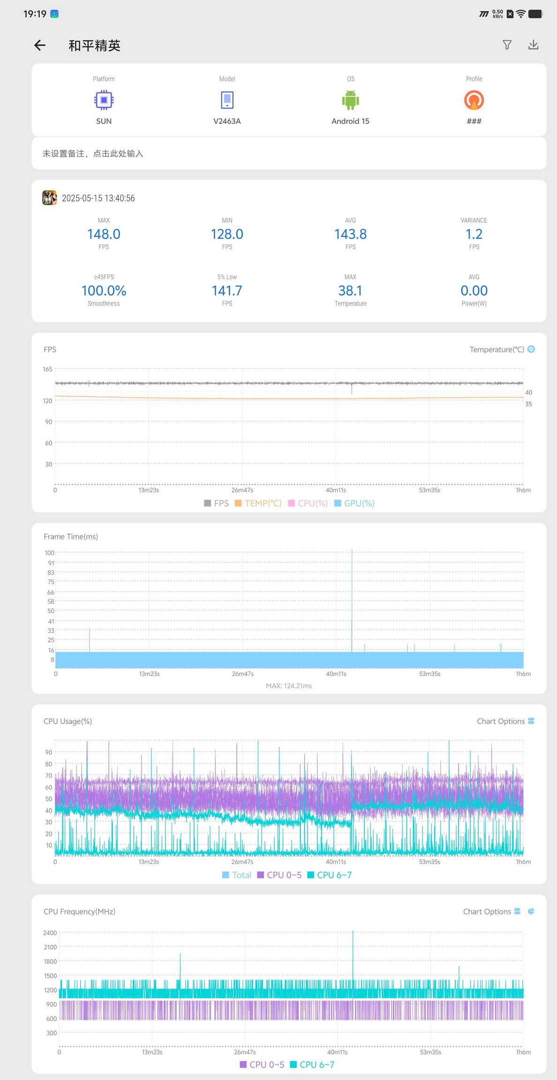Toggle TEMP(°C) series in the legend
The image size is (557, 1080).
[x=258, y=503]
